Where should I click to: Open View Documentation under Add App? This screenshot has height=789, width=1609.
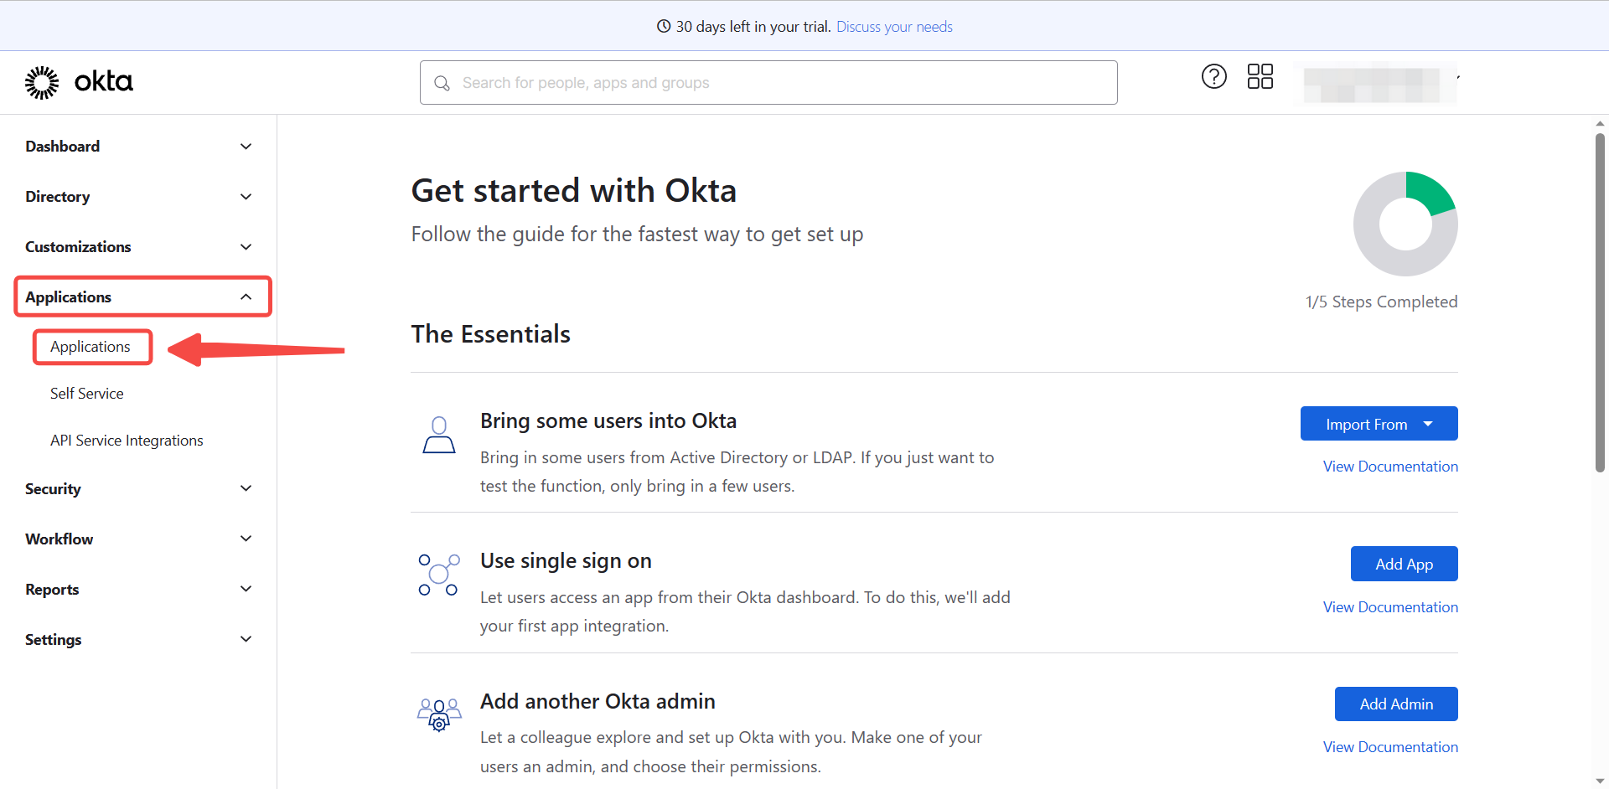[1390, 607]
